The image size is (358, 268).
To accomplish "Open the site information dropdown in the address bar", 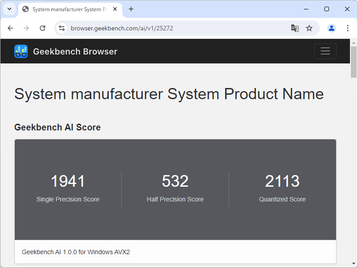I will click(x=61, y=28).
